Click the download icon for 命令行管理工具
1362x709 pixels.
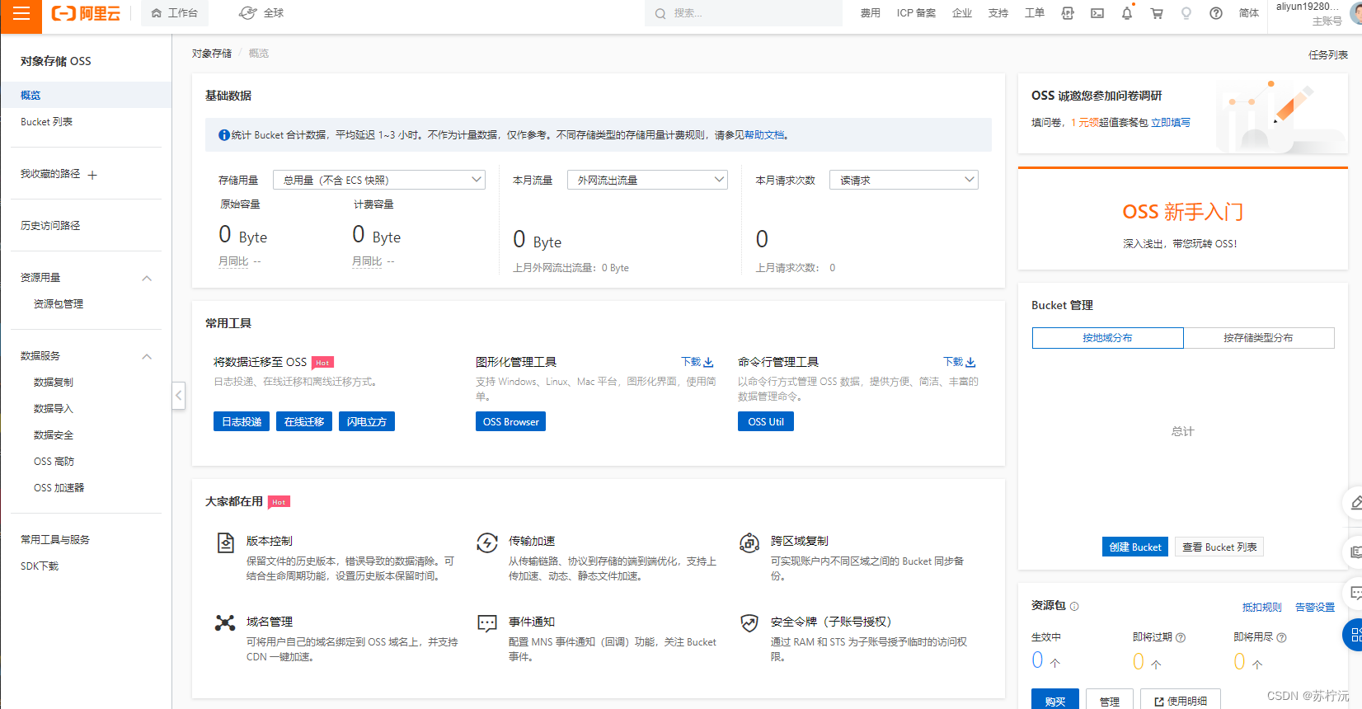[x=970, y=362]
